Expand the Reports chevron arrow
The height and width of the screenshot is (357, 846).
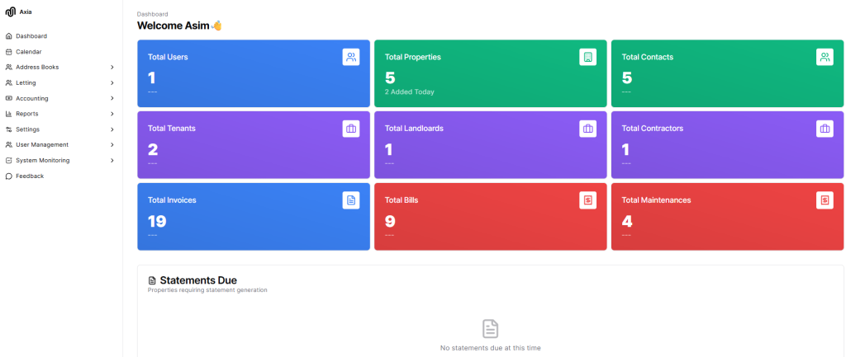112,114
